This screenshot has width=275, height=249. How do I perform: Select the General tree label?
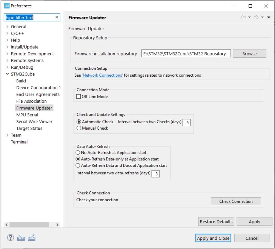click(x=19, y=27)
